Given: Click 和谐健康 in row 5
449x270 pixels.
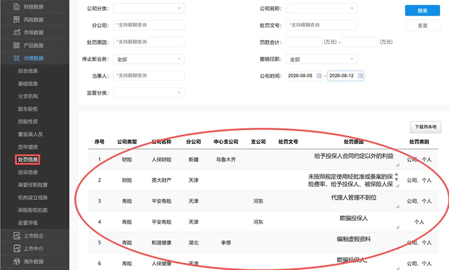Looking at the screenshot, I should 162,242.
